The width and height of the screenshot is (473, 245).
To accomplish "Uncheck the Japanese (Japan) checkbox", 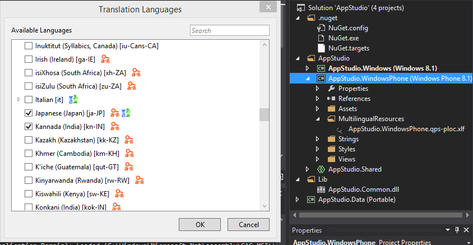I will coord(29,113).
